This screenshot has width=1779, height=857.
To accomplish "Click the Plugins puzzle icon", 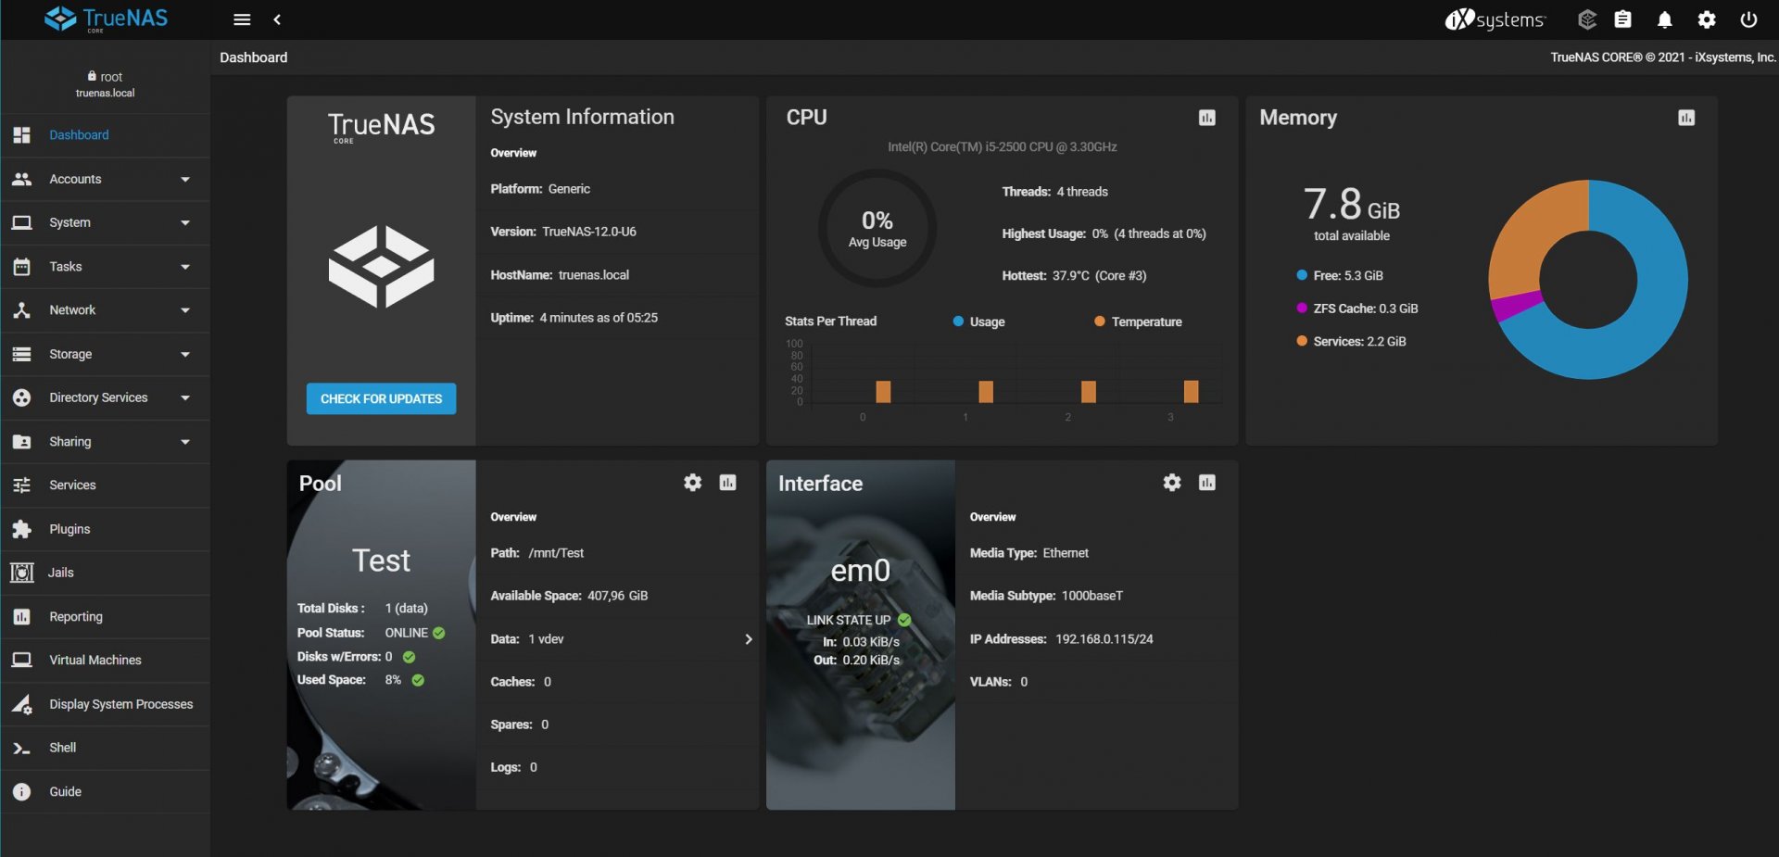I will (x=22, y=529).
